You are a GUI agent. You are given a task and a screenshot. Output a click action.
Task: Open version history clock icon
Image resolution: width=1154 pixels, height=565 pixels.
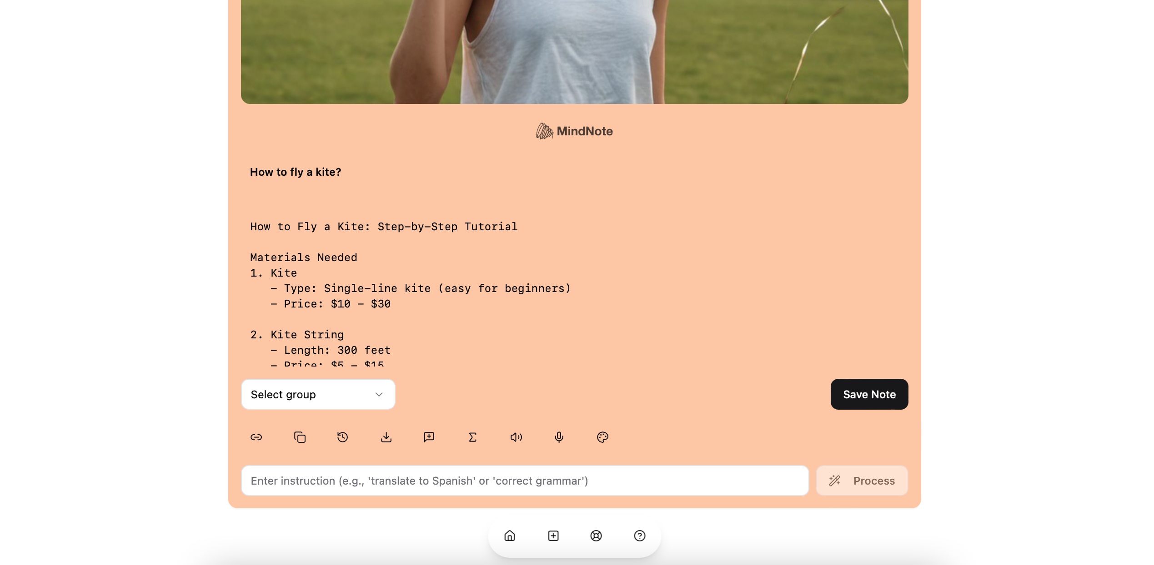[x=342, y=437]
